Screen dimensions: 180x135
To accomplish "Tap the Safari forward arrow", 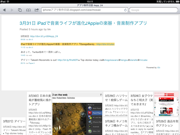I will point(12,10).
